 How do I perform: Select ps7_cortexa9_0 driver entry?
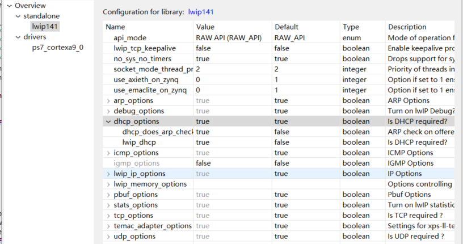[58, 47]
